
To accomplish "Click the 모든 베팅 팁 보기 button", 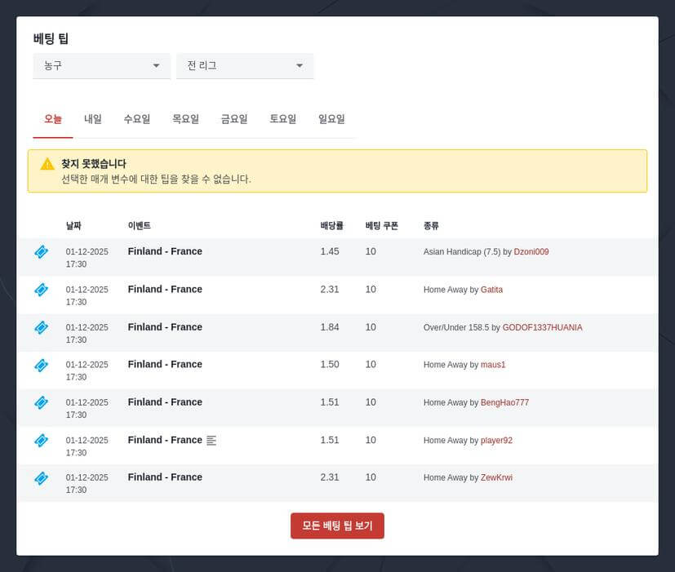I will pyautogui.click(x=337, y=526).
